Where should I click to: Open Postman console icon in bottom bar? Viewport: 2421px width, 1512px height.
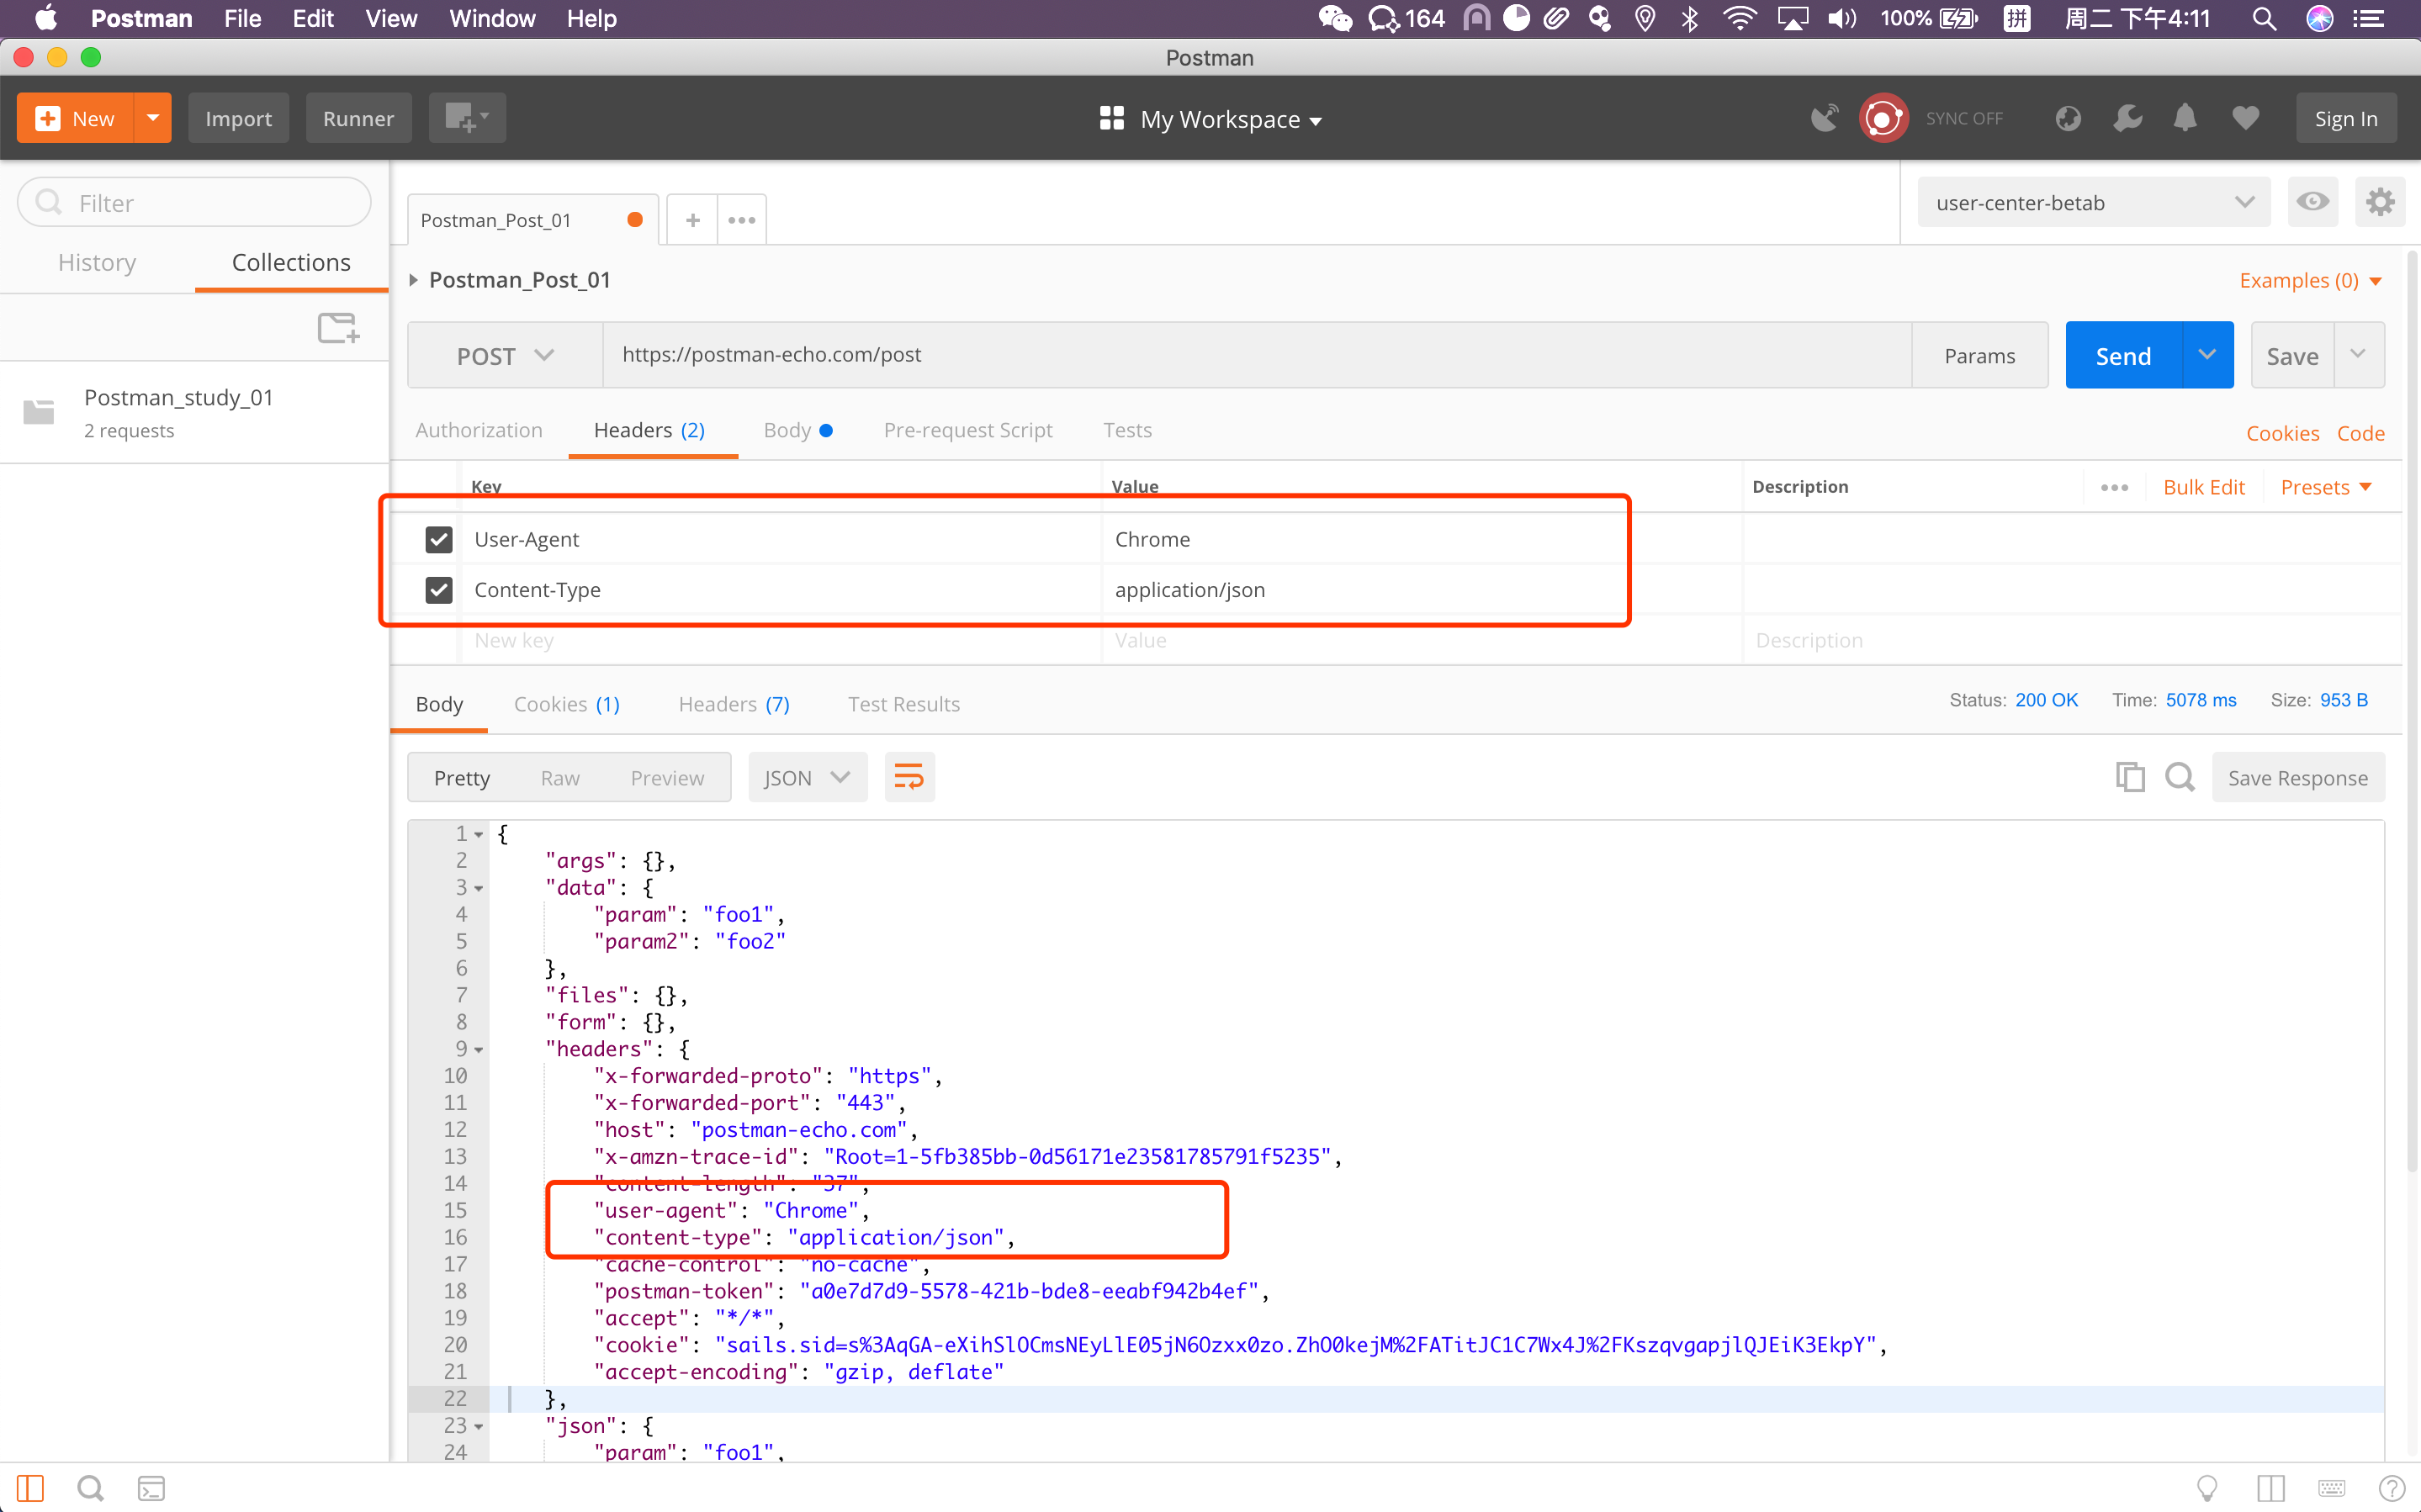pos(151,1488)
